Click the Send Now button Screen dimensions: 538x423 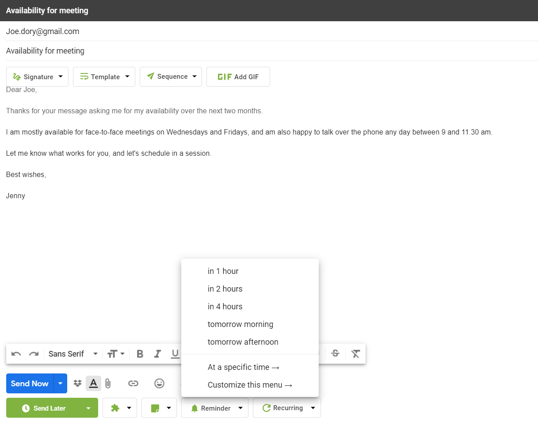click(30, 384)
